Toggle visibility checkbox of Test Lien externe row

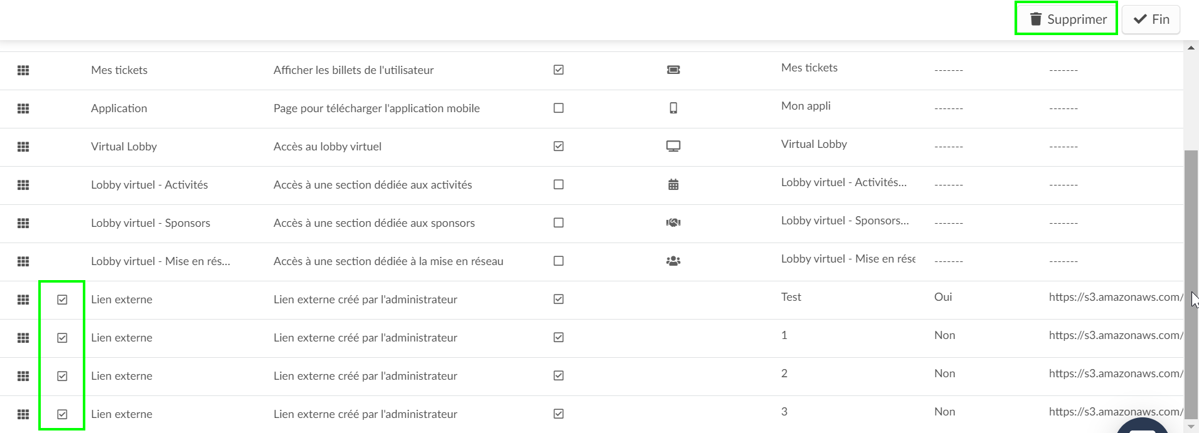[558, 299]
